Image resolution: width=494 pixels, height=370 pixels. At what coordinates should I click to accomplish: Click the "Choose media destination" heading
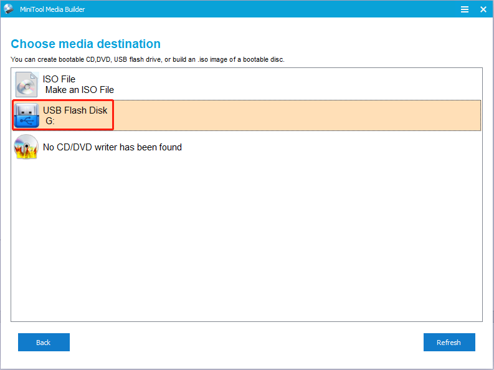86,44
